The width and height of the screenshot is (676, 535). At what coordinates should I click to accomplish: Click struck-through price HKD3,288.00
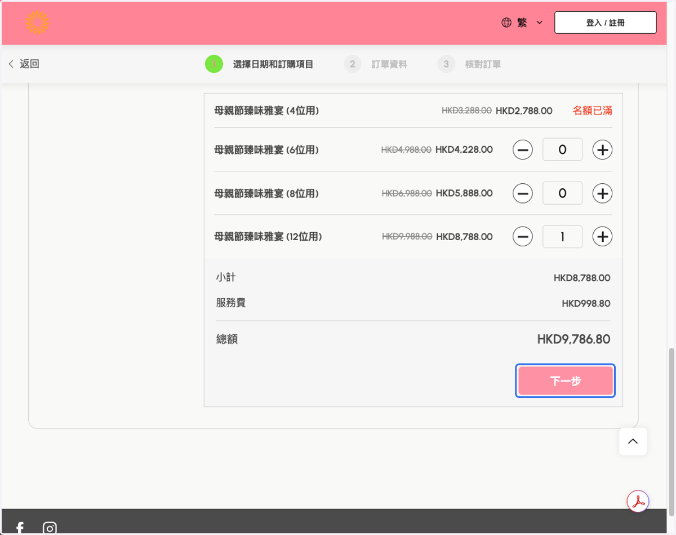467,110
